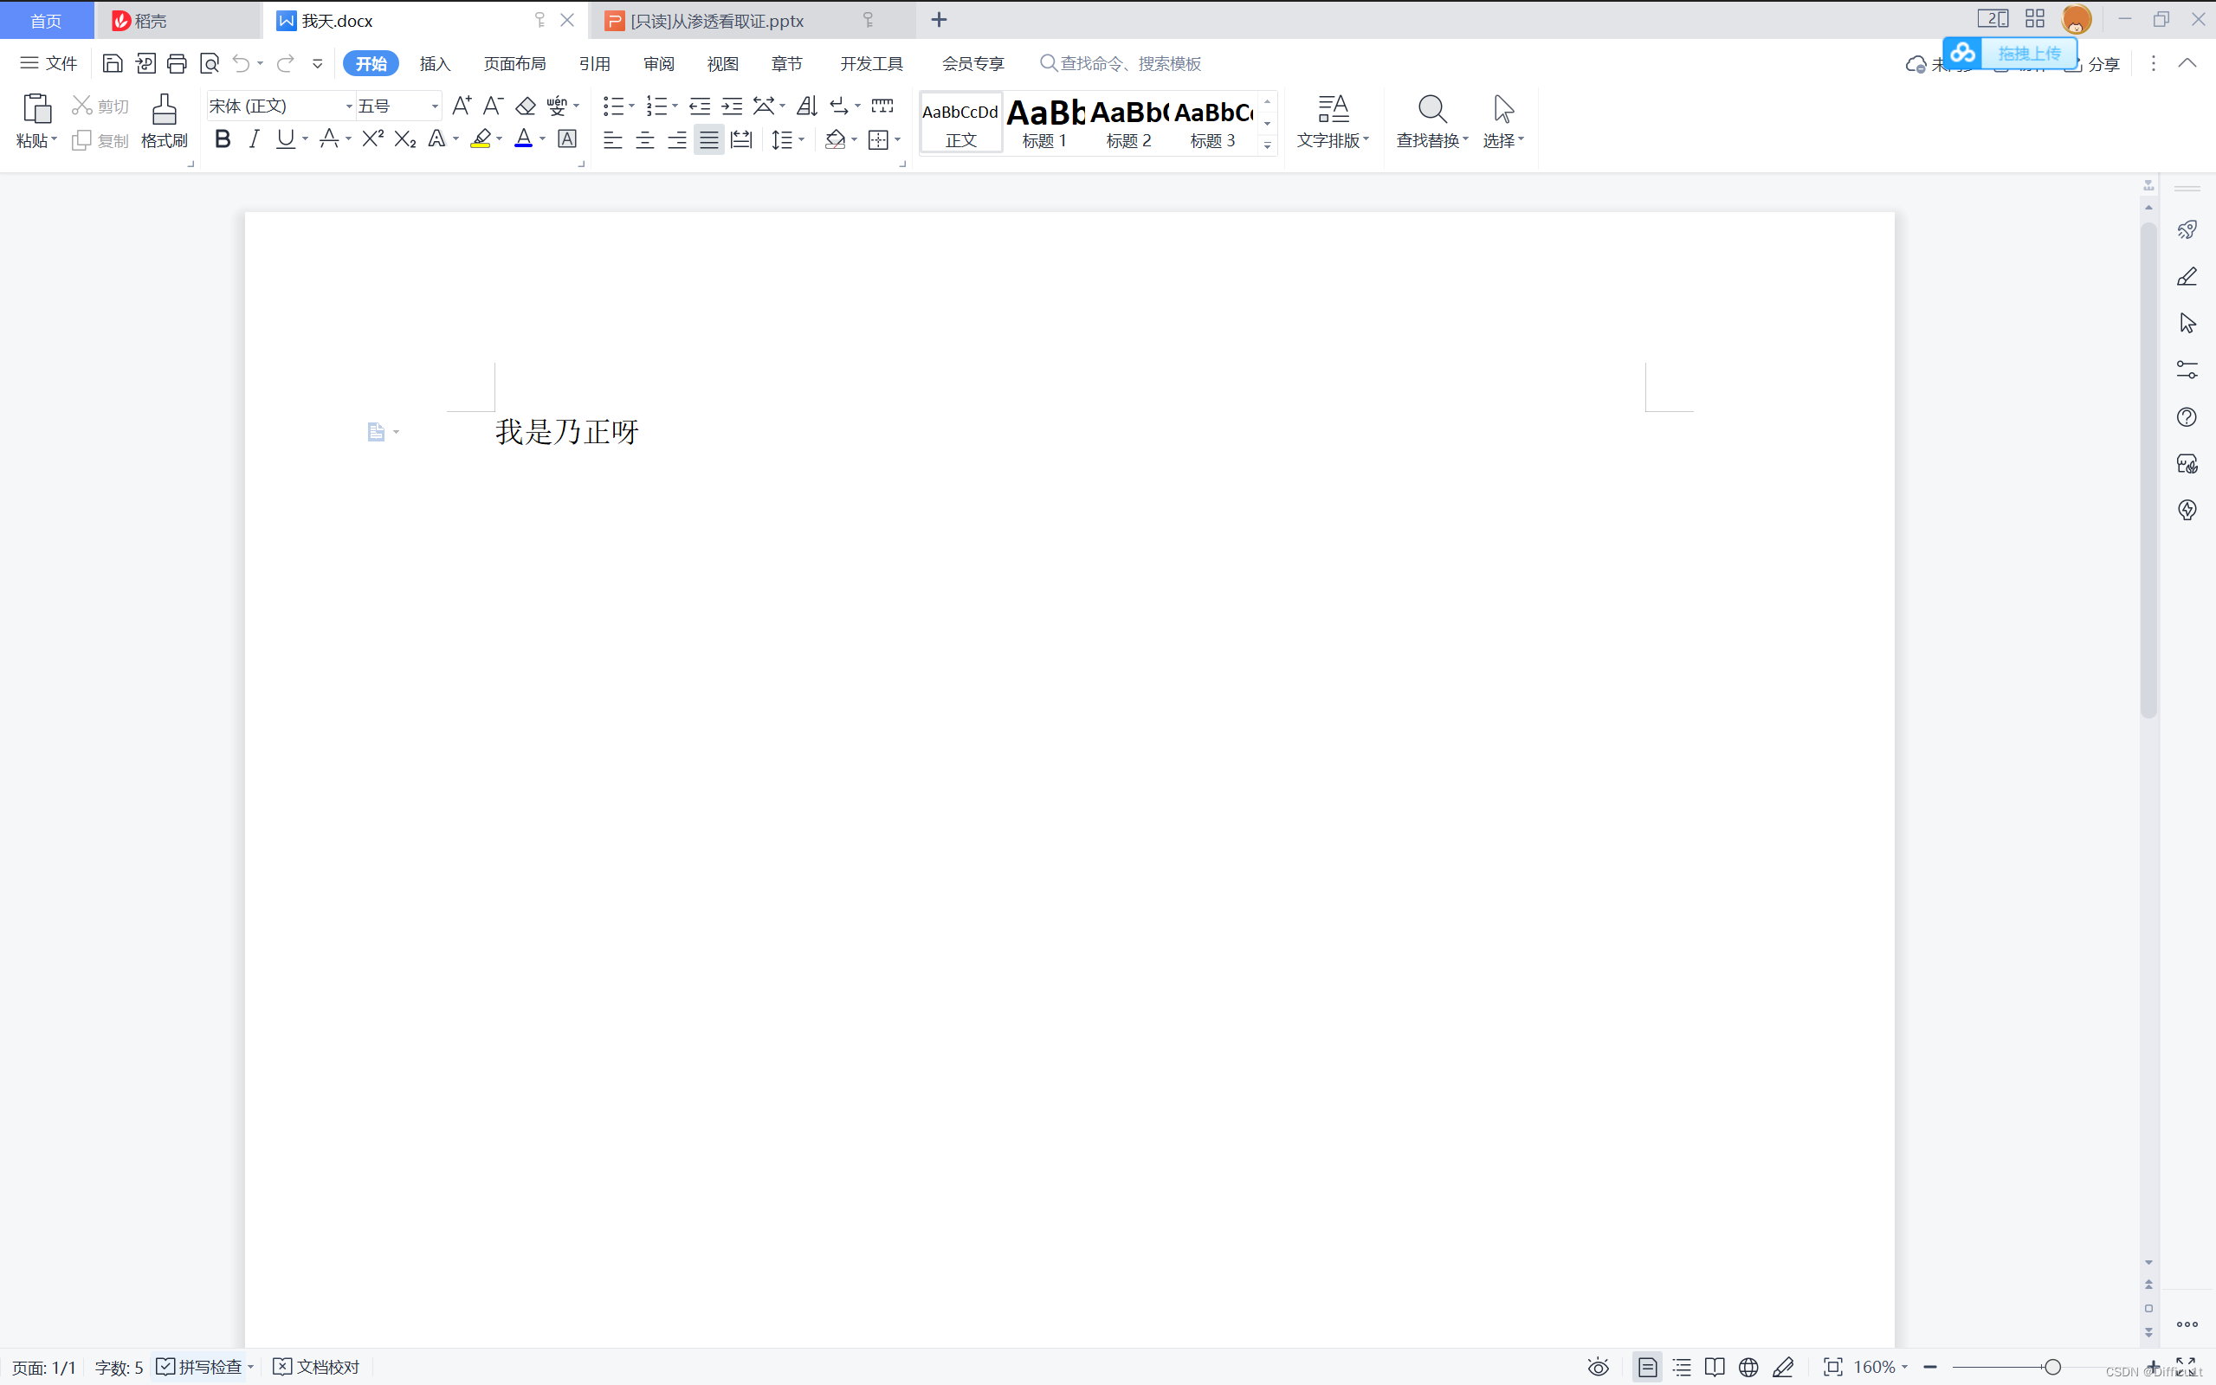This screenshot has height=1385, width=2216.
Task: Click the clear formatting eraser icon
Action: tap(525, 106)
